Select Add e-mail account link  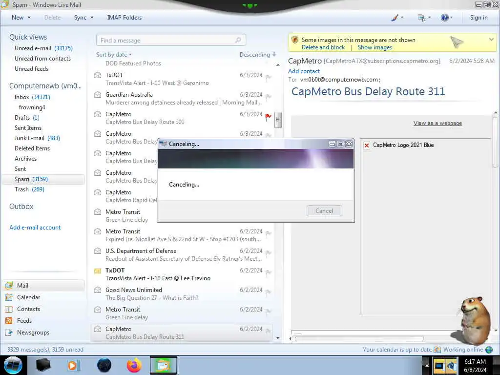click(x=35, y=228)
